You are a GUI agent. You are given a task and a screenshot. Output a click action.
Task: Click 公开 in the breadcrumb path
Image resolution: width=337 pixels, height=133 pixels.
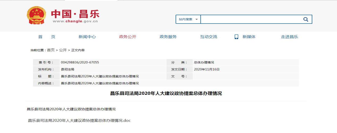coord(63,50)
